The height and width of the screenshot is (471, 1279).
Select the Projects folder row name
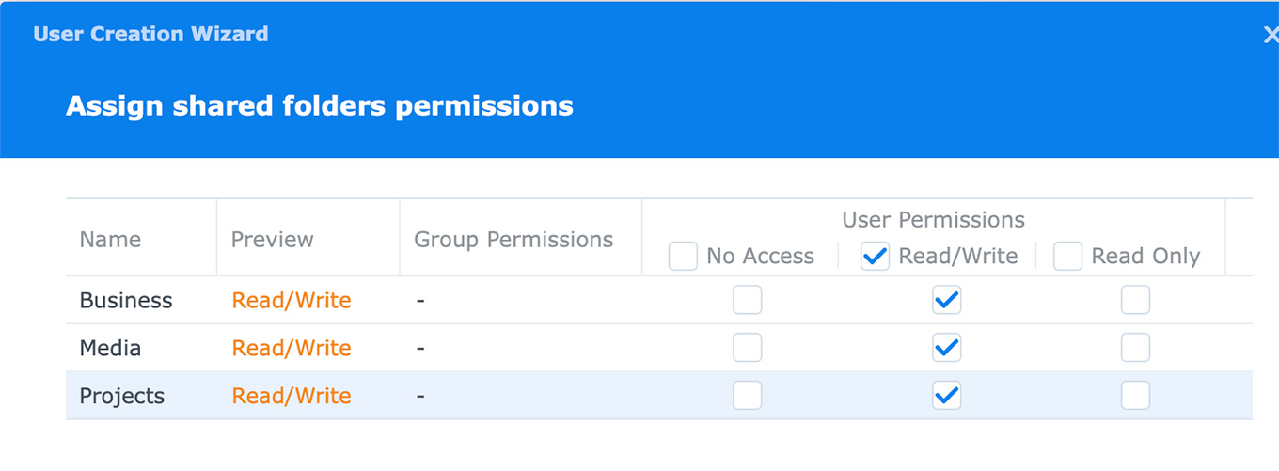pos(122,397)
